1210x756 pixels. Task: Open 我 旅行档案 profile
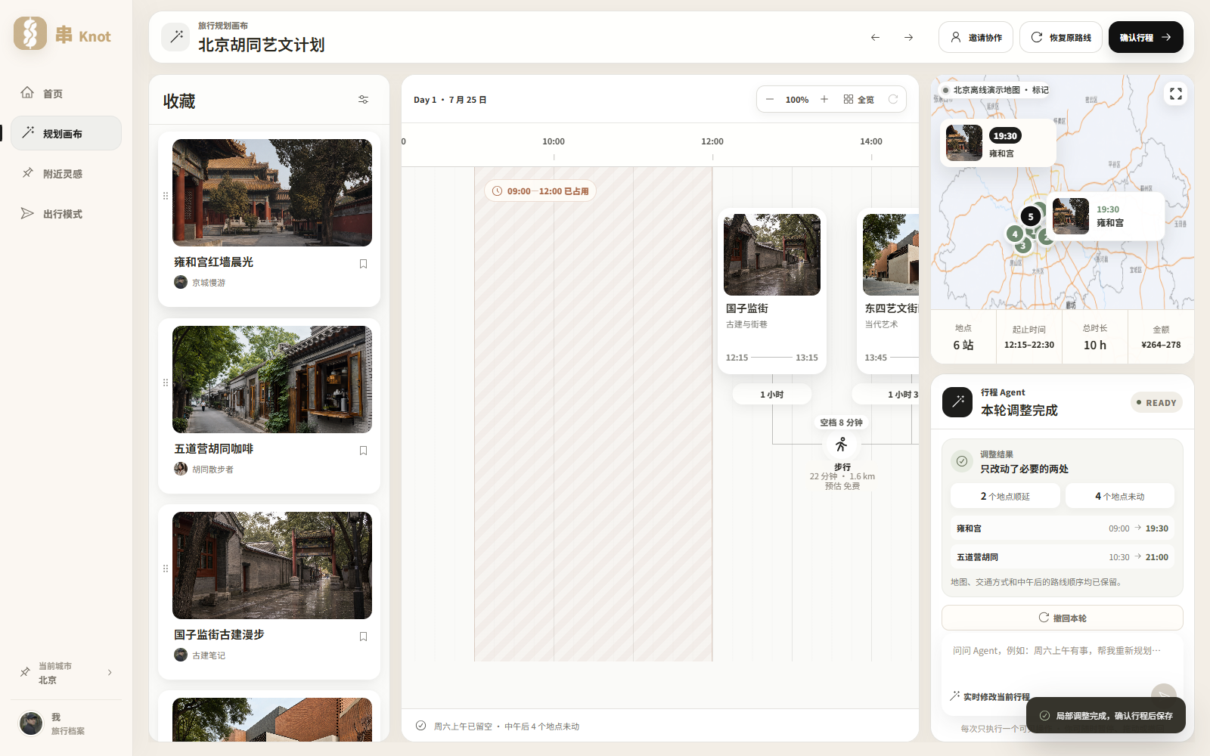tap(66, 723)
